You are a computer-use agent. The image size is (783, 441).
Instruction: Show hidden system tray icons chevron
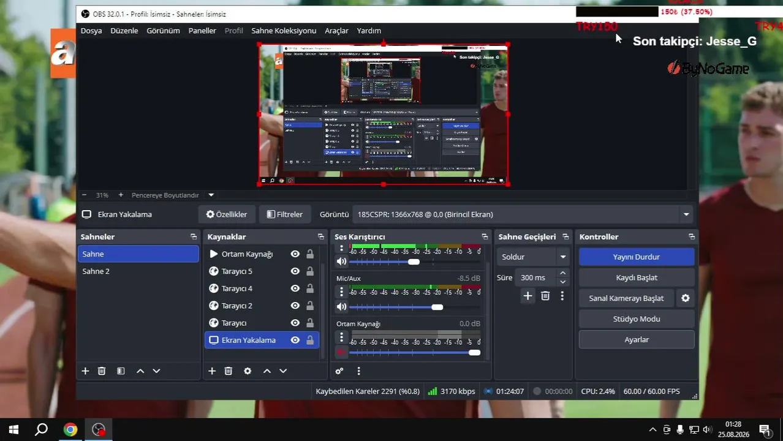(x=652, y=430)
